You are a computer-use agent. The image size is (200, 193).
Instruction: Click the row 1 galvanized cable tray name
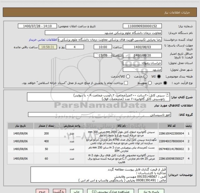pyautogui.click(x=122, y=134)
